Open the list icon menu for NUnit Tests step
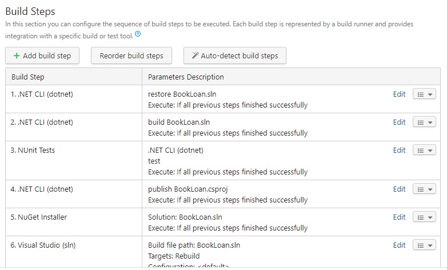The width and height of the screenshot is (447, 270). (421, 150)
